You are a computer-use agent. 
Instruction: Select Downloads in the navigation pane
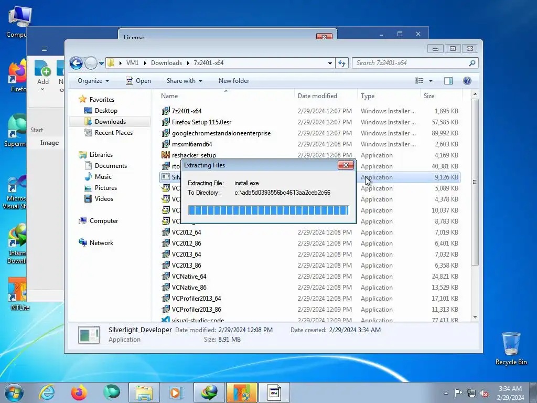[110, 122]
